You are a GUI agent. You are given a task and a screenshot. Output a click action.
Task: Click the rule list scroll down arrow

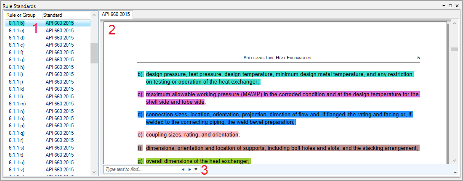[x=94, y=172]
